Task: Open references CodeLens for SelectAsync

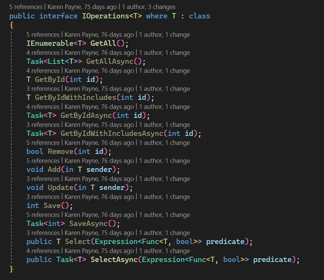Action: click(43, 251)
